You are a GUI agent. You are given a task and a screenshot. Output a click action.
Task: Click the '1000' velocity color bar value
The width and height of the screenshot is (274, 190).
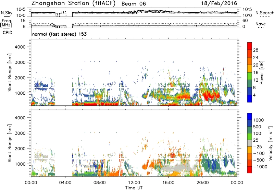tap(259, 120)
